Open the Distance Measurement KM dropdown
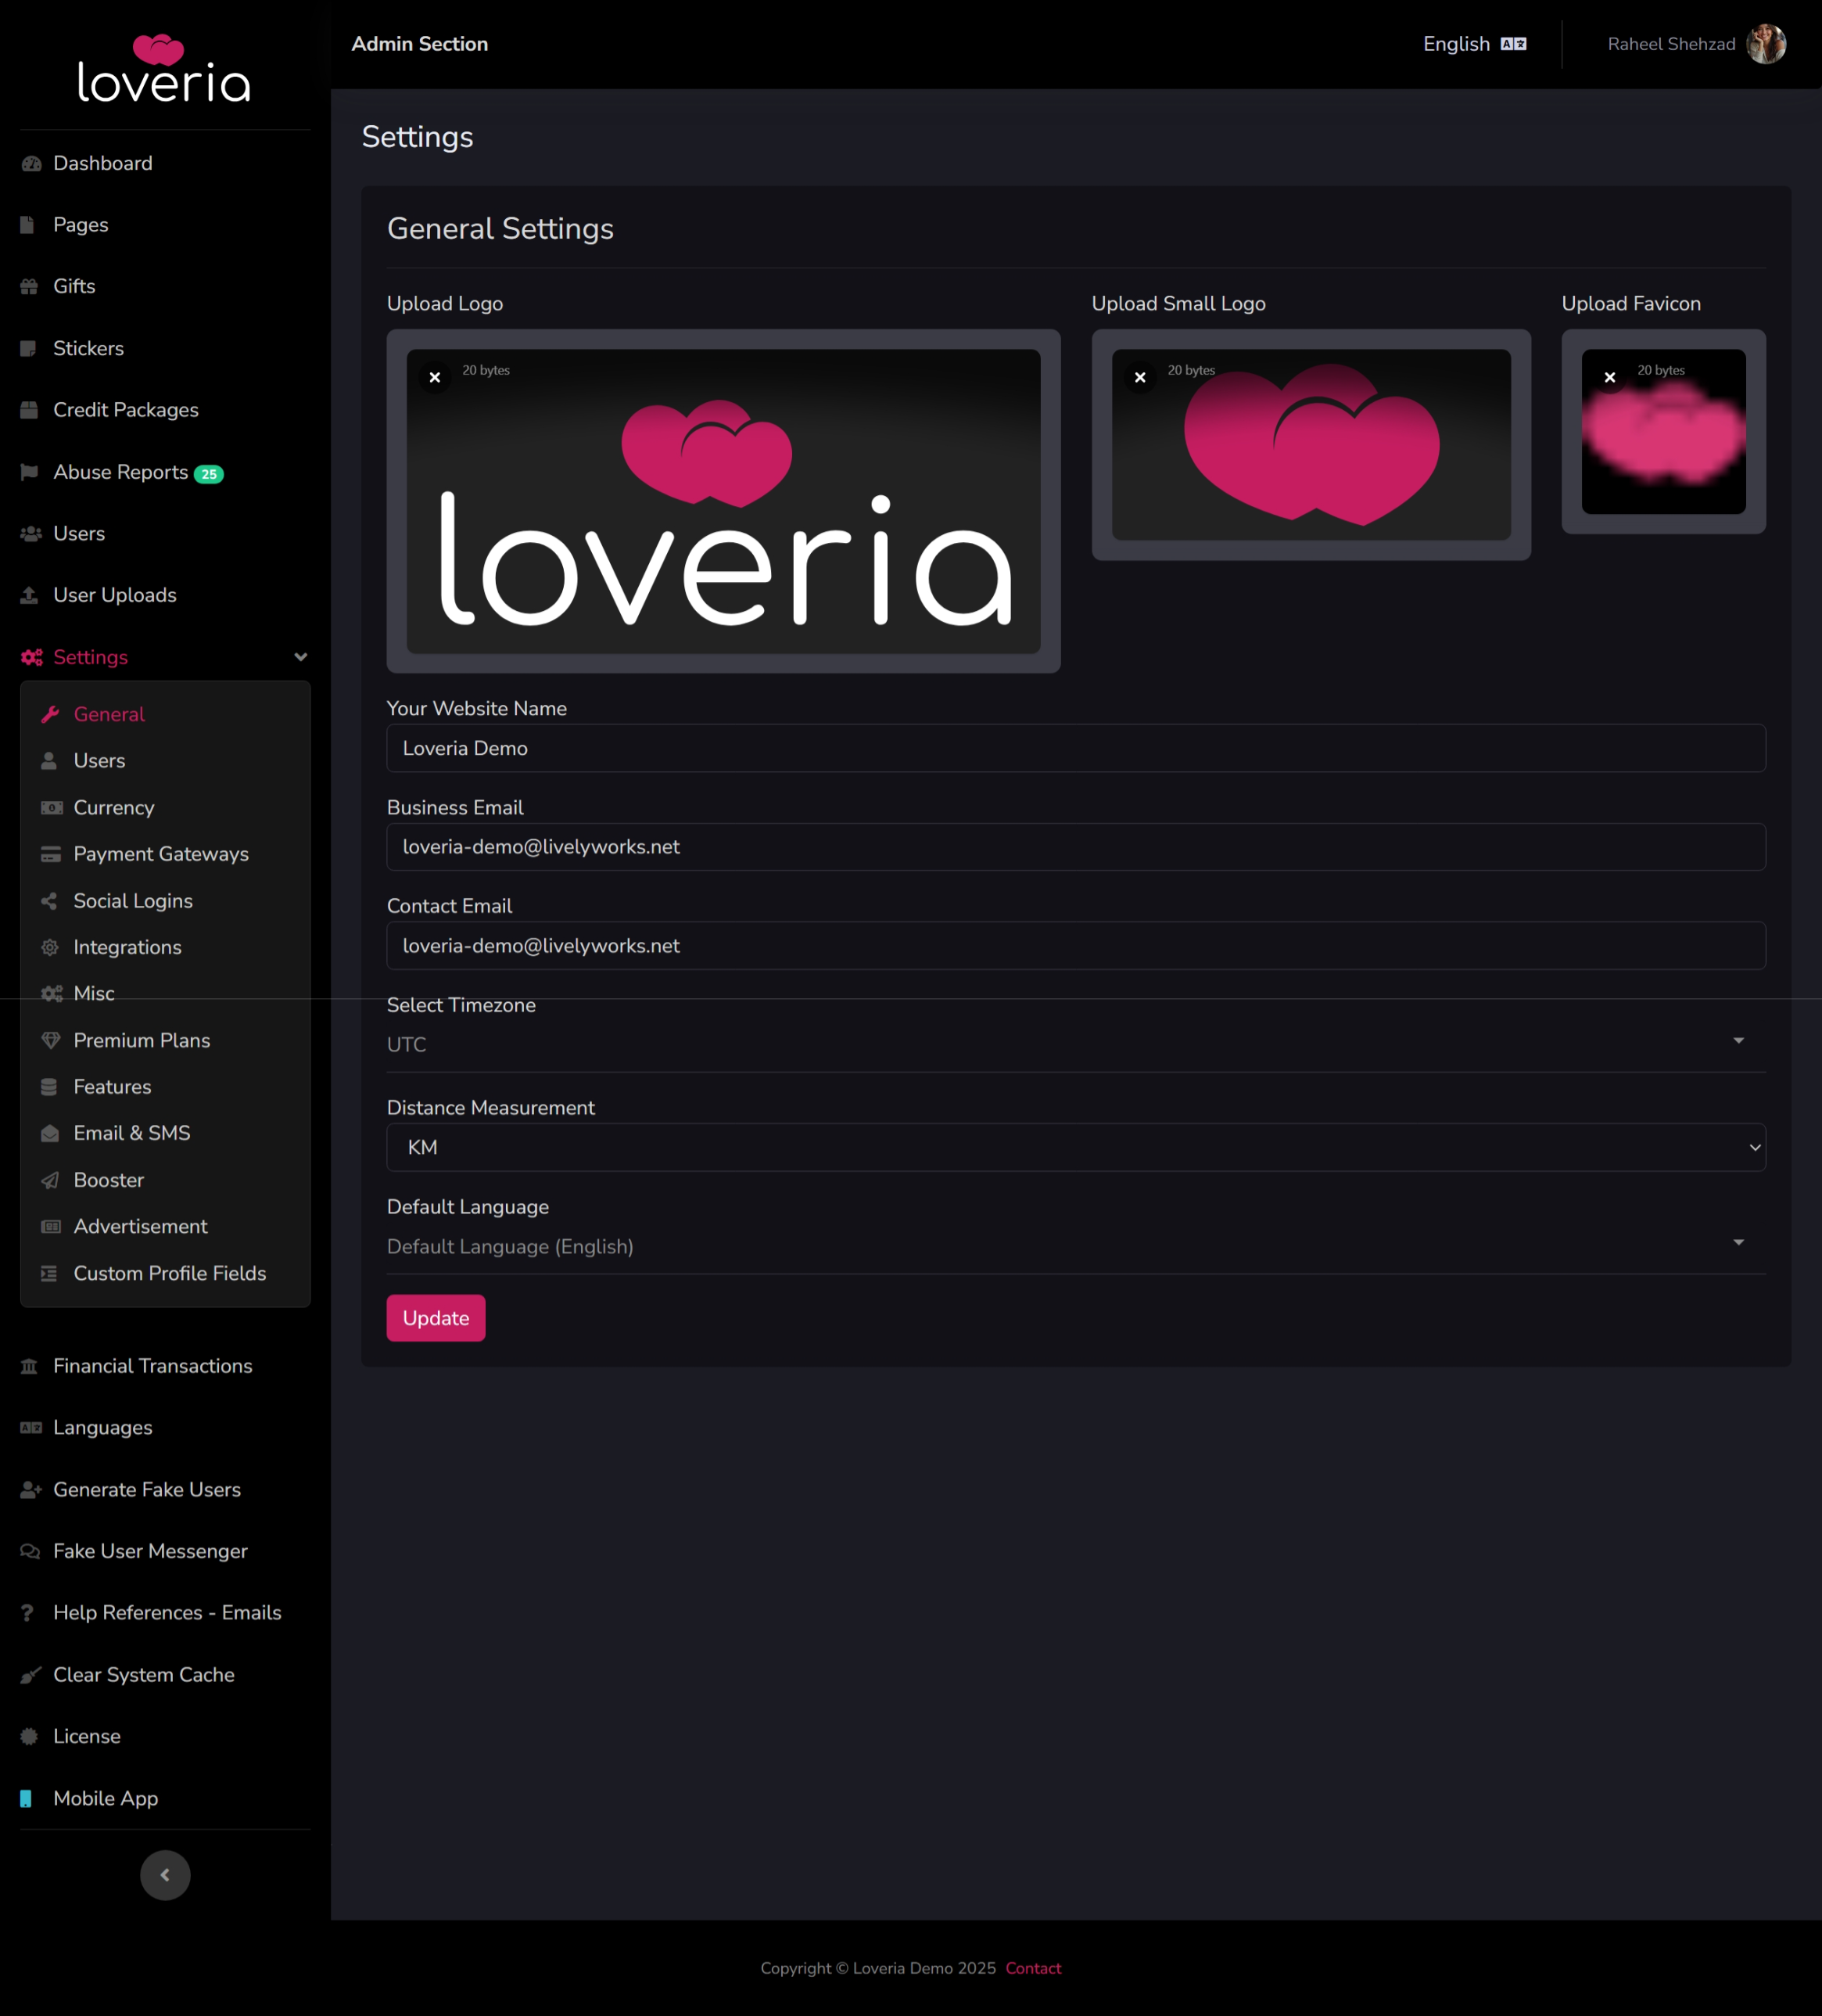This screenshot has height=2016, width=1822. click(1075, 1147)
